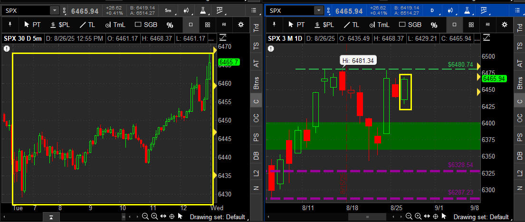
Task: Toggle the symbol link icon beside right SPX field
Action: point(329,11)
